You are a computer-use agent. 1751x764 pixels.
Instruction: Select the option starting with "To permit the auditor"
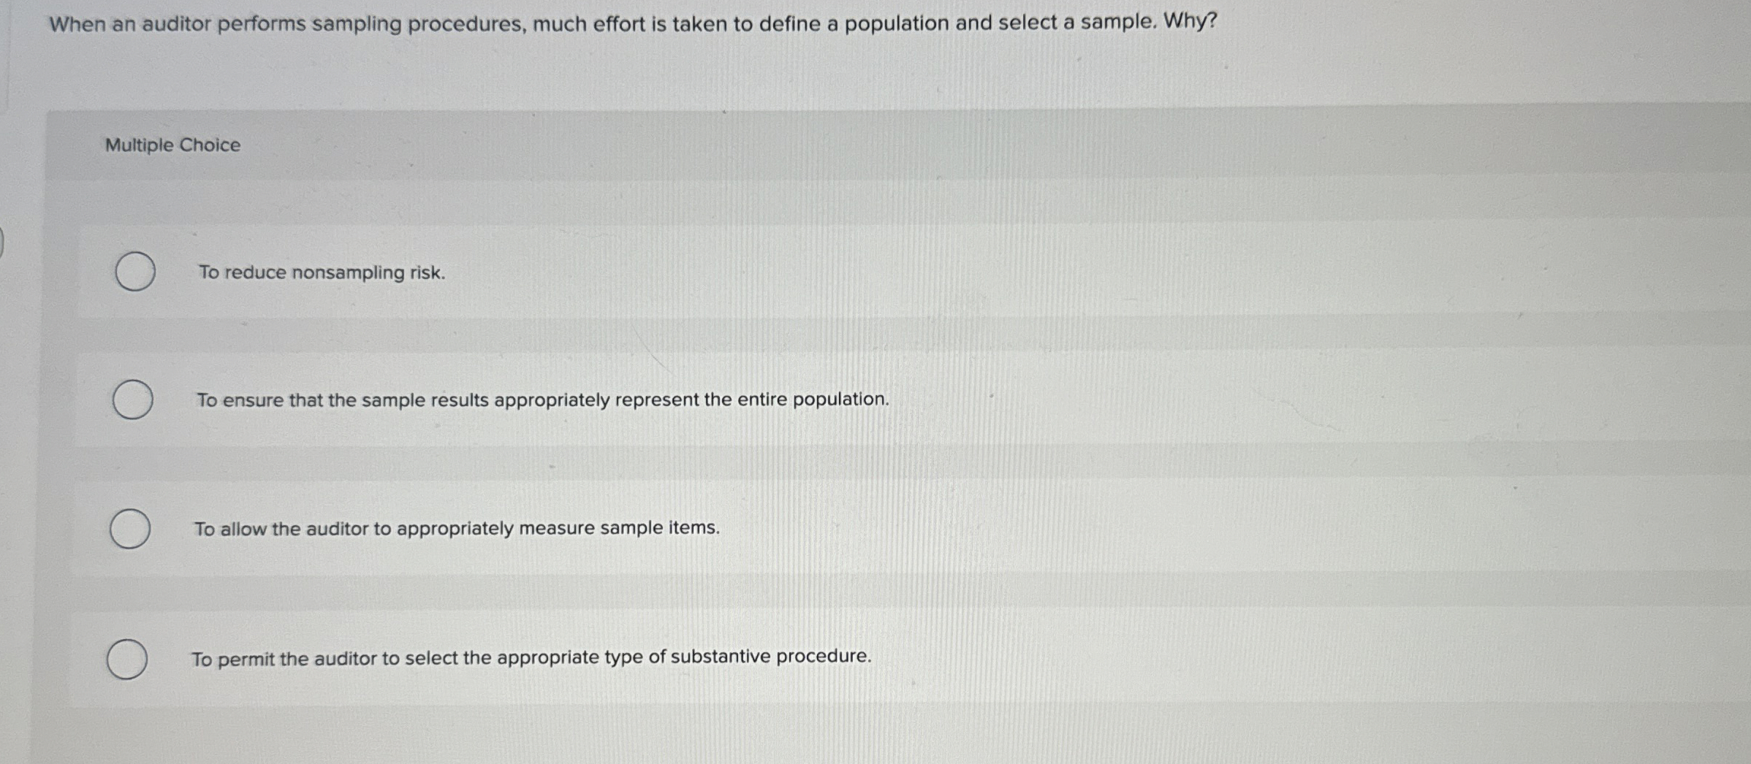pos(532,657)
